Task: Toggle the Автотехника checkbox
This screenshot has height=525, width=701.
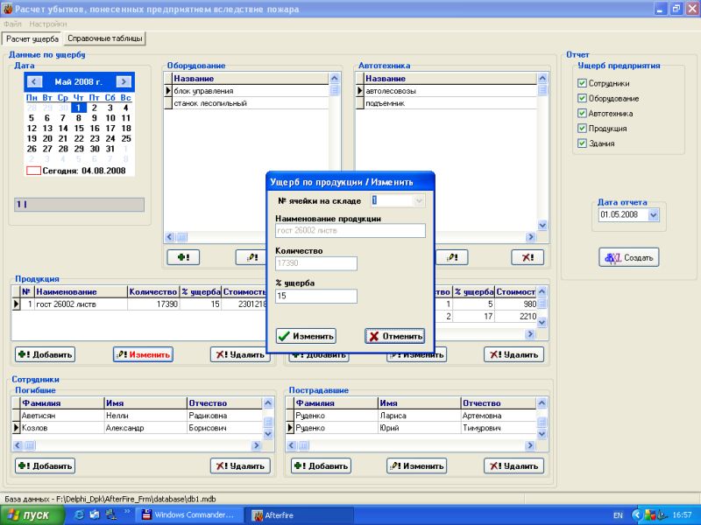Action: coord(582,113)
